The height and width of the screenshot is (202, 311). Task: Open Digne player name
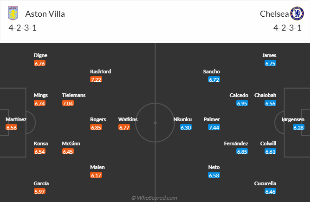[x=40, y=55]
